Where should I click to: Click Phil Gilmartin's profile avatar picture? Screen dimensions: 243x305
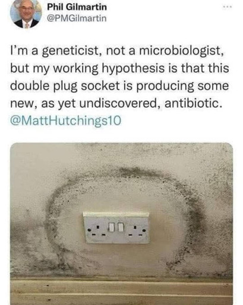tap(26, 13)
